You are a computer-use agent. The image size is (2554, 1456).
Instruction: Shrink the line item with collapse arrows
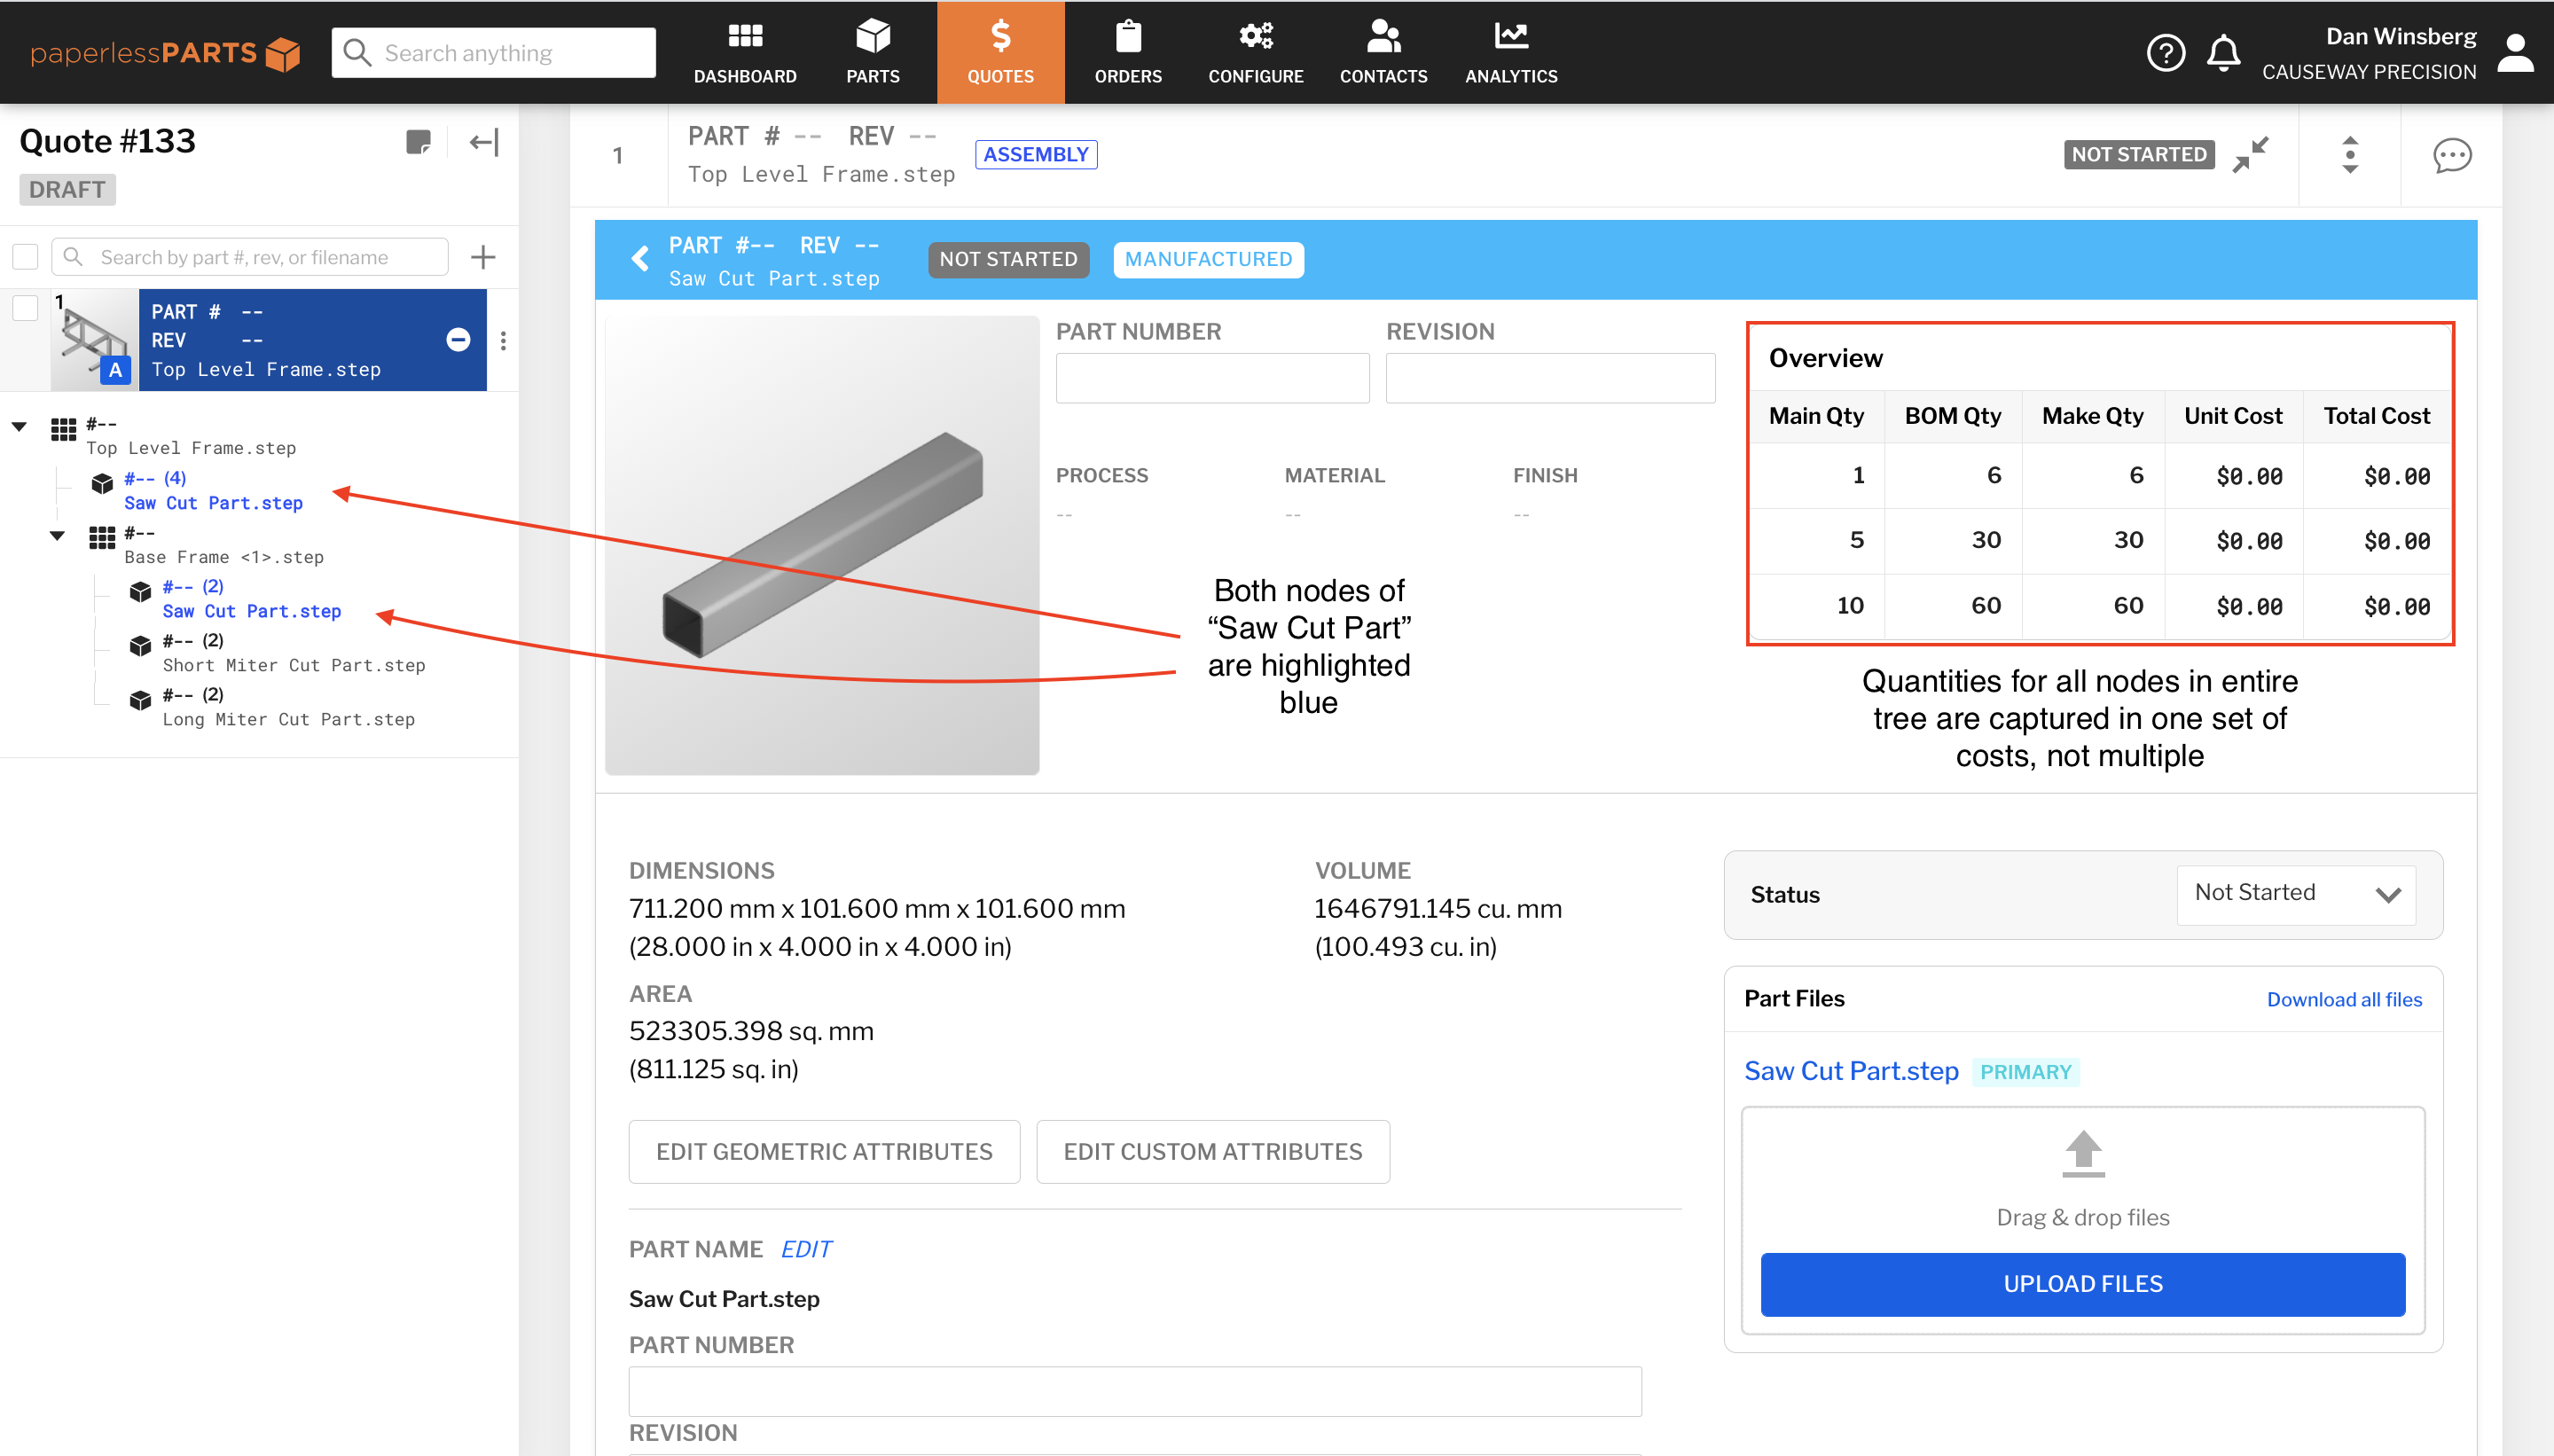pyautogui.click(x=2250, y=154)
